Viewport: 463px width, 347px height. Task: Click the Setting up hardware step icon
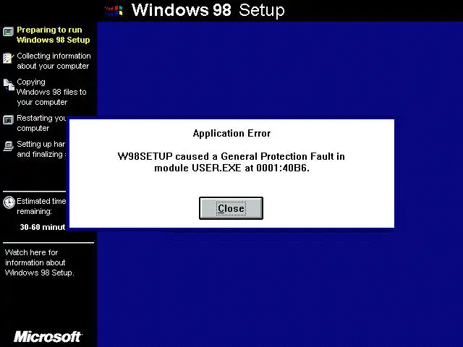click(x=8, y=146)
